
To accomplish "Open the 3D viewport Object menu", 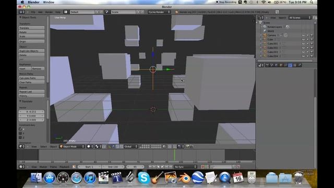I will (x=53, y=147).
